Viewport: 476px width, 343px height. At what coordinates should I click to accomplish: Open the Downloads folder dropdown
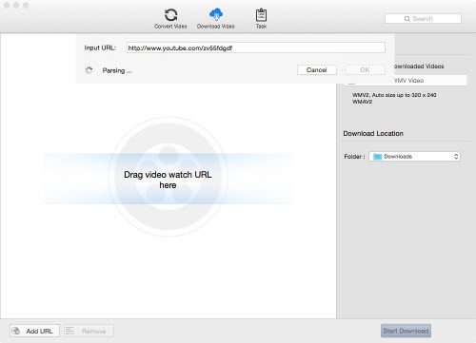coord(414,157)
